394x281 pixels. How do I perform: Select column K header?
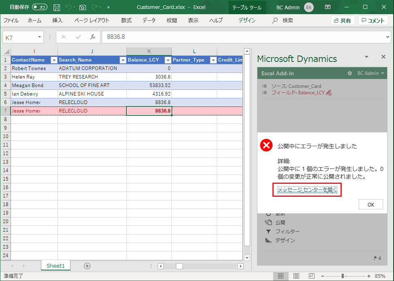click(x=149, y=51)
